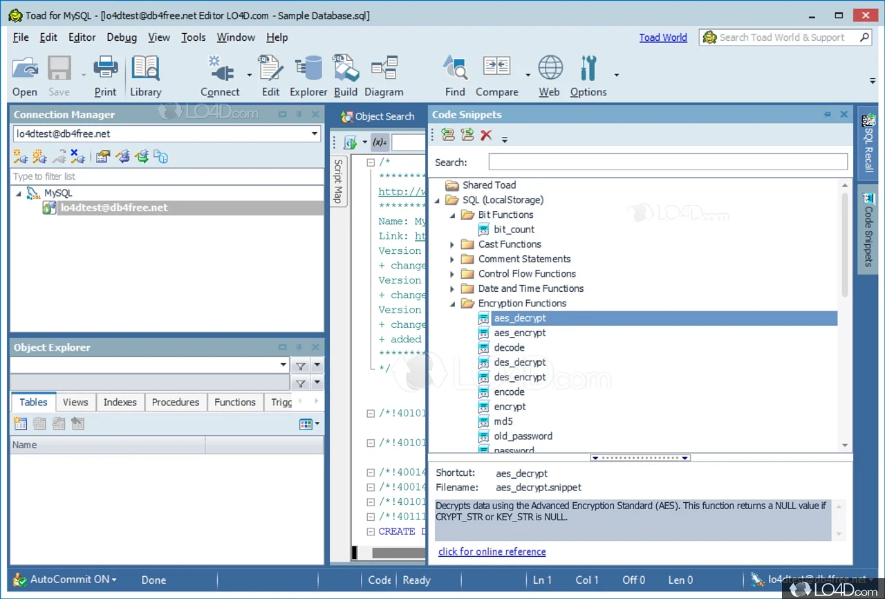Click the 'click for online reference' link

tap(492, 551)
